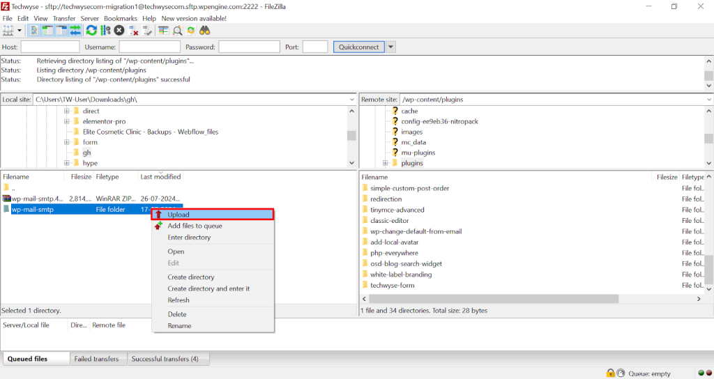Image resolution: width=714 pixels, height=379 pixels.
Task: Switch to the Failed transfers tab
Action: [98, 359]
